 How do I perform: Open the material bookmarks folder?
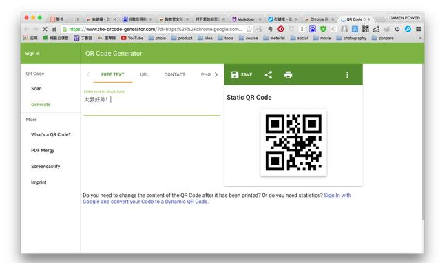[x=274, y=38]
